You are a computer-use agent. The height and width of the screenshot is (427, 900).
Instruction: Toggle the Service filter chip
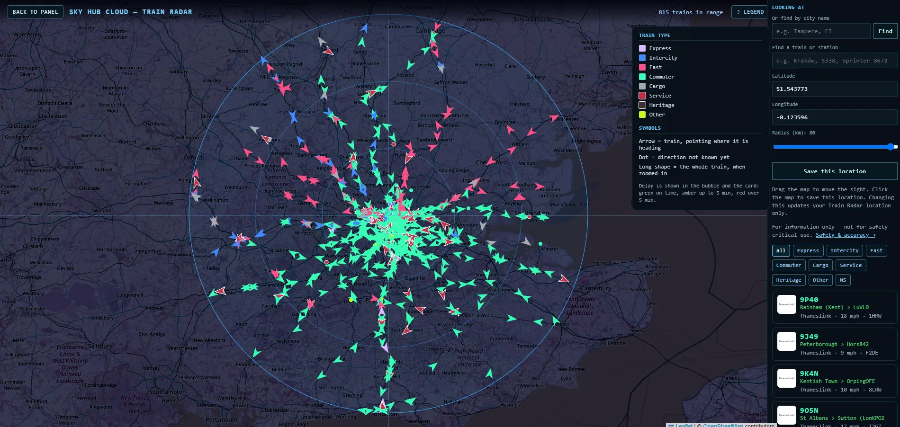(851, 266)
